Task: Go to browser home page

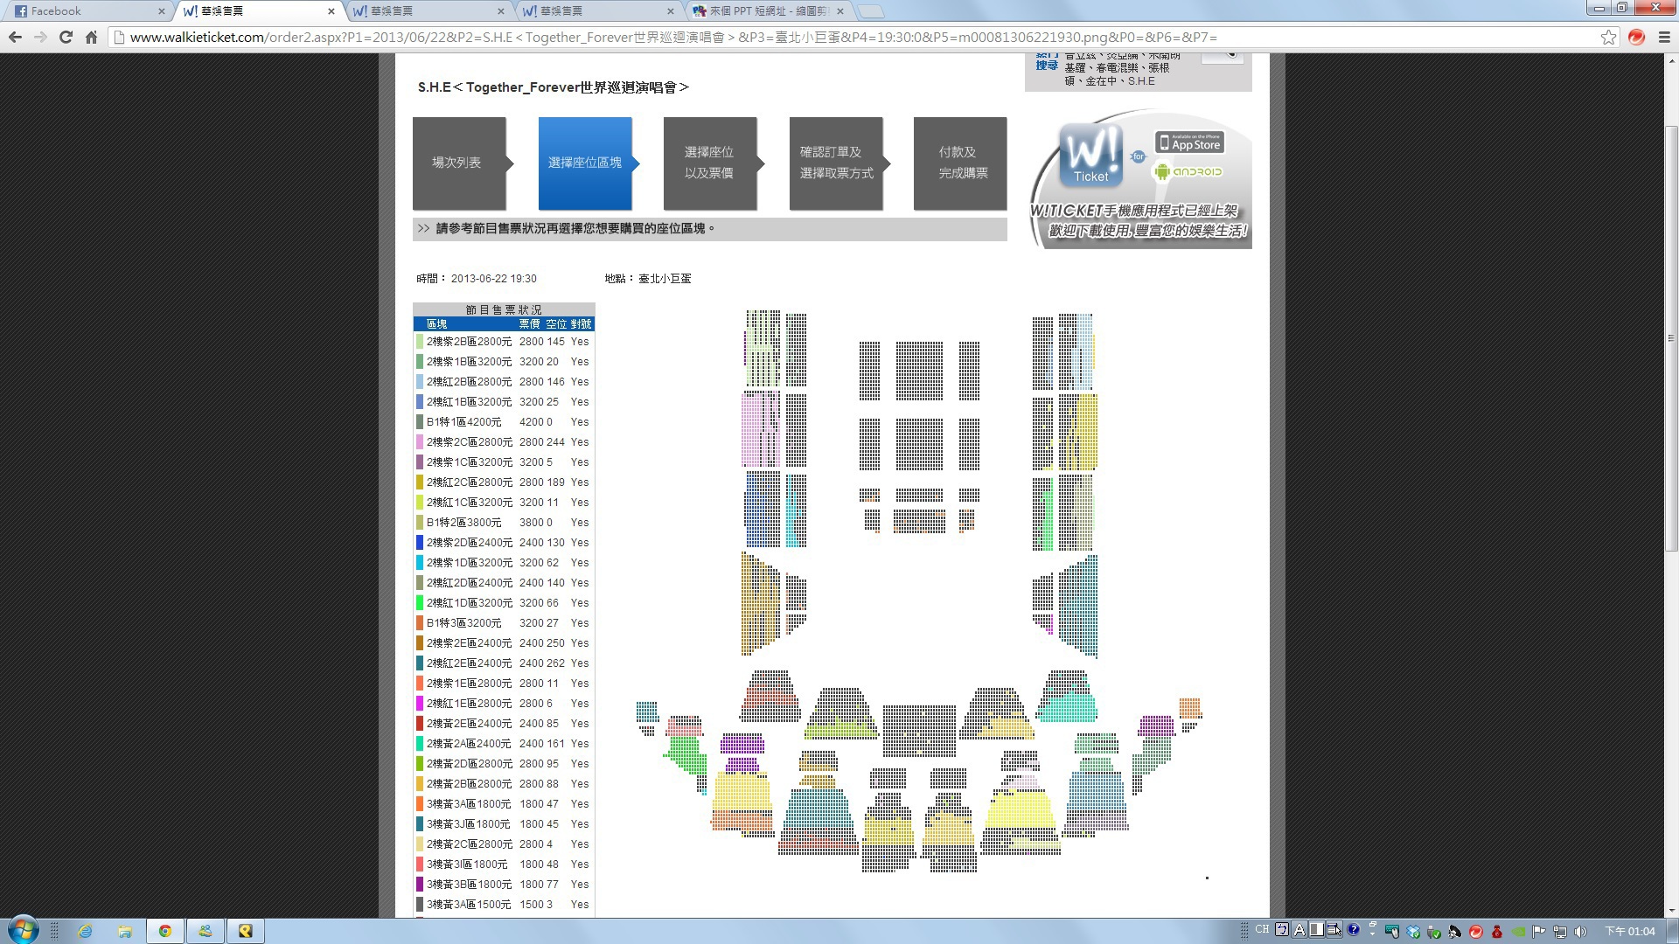Action: pyautogui.click(x=91, y=37)
